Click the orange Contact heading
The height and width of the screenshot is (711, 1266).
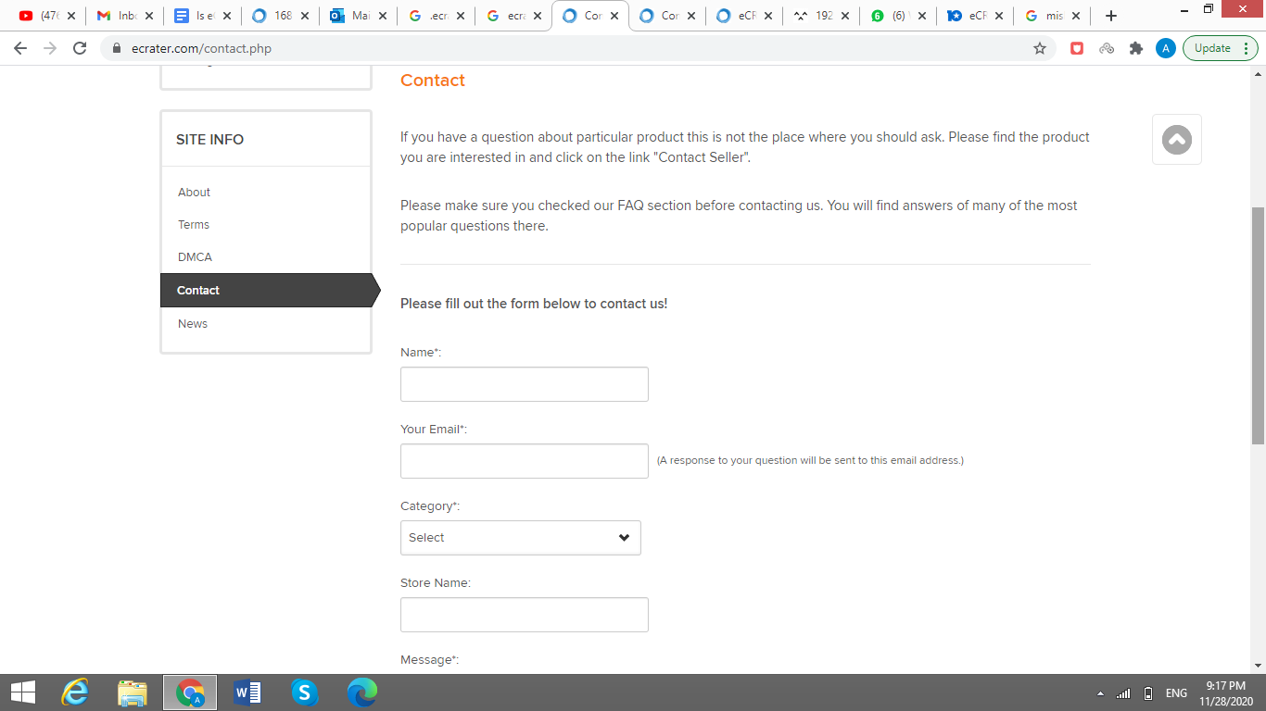tap(433, 81)
